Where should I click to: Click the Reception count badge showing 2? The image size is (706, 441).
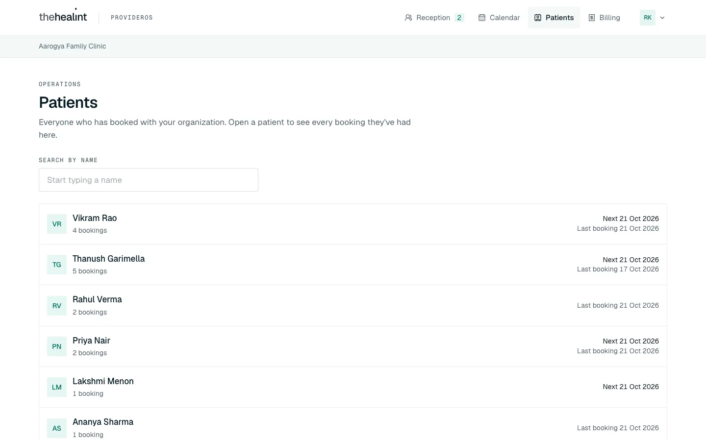pyautogui.click(x=459, y=18)
